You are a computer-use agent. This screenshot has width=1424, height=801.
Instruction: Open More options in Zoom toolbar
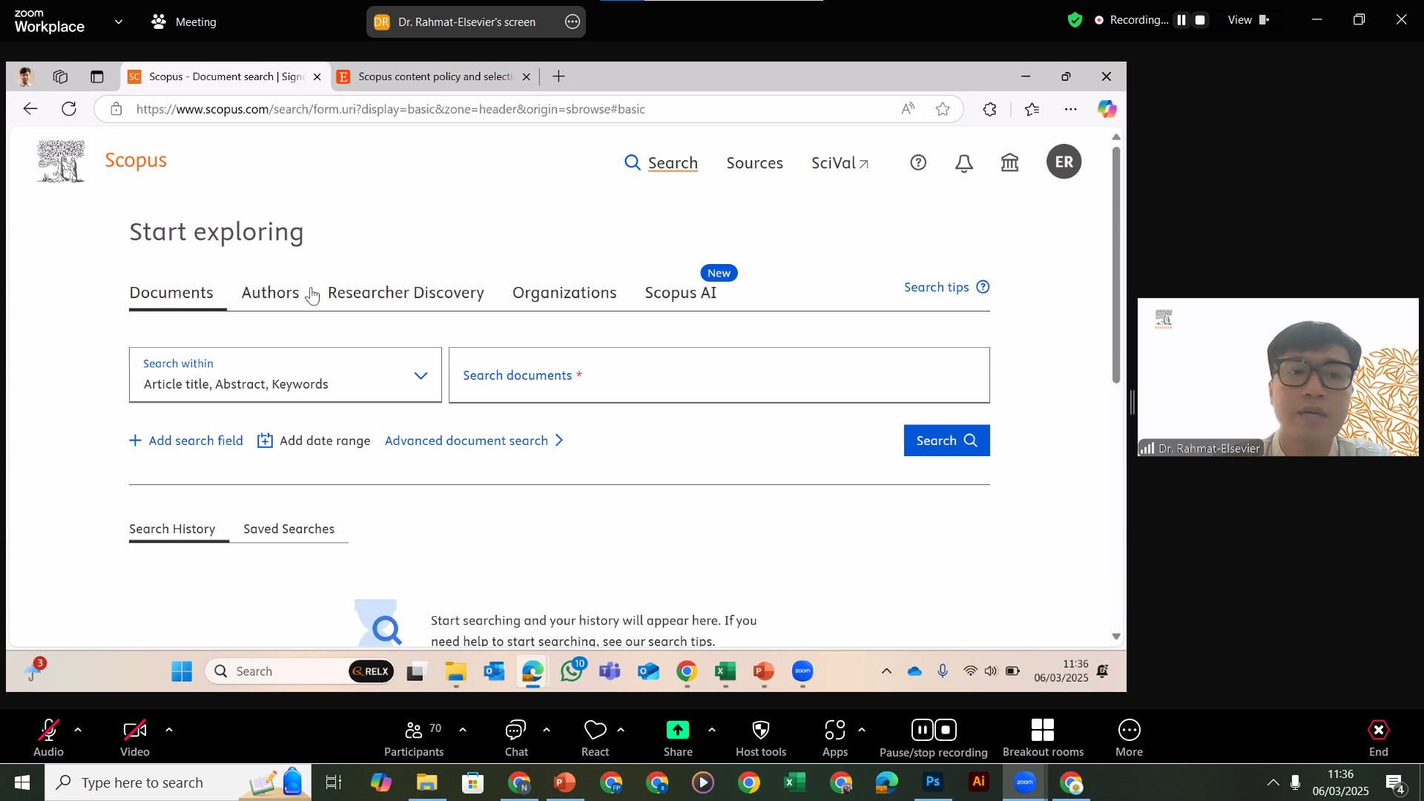[1129, 738]
